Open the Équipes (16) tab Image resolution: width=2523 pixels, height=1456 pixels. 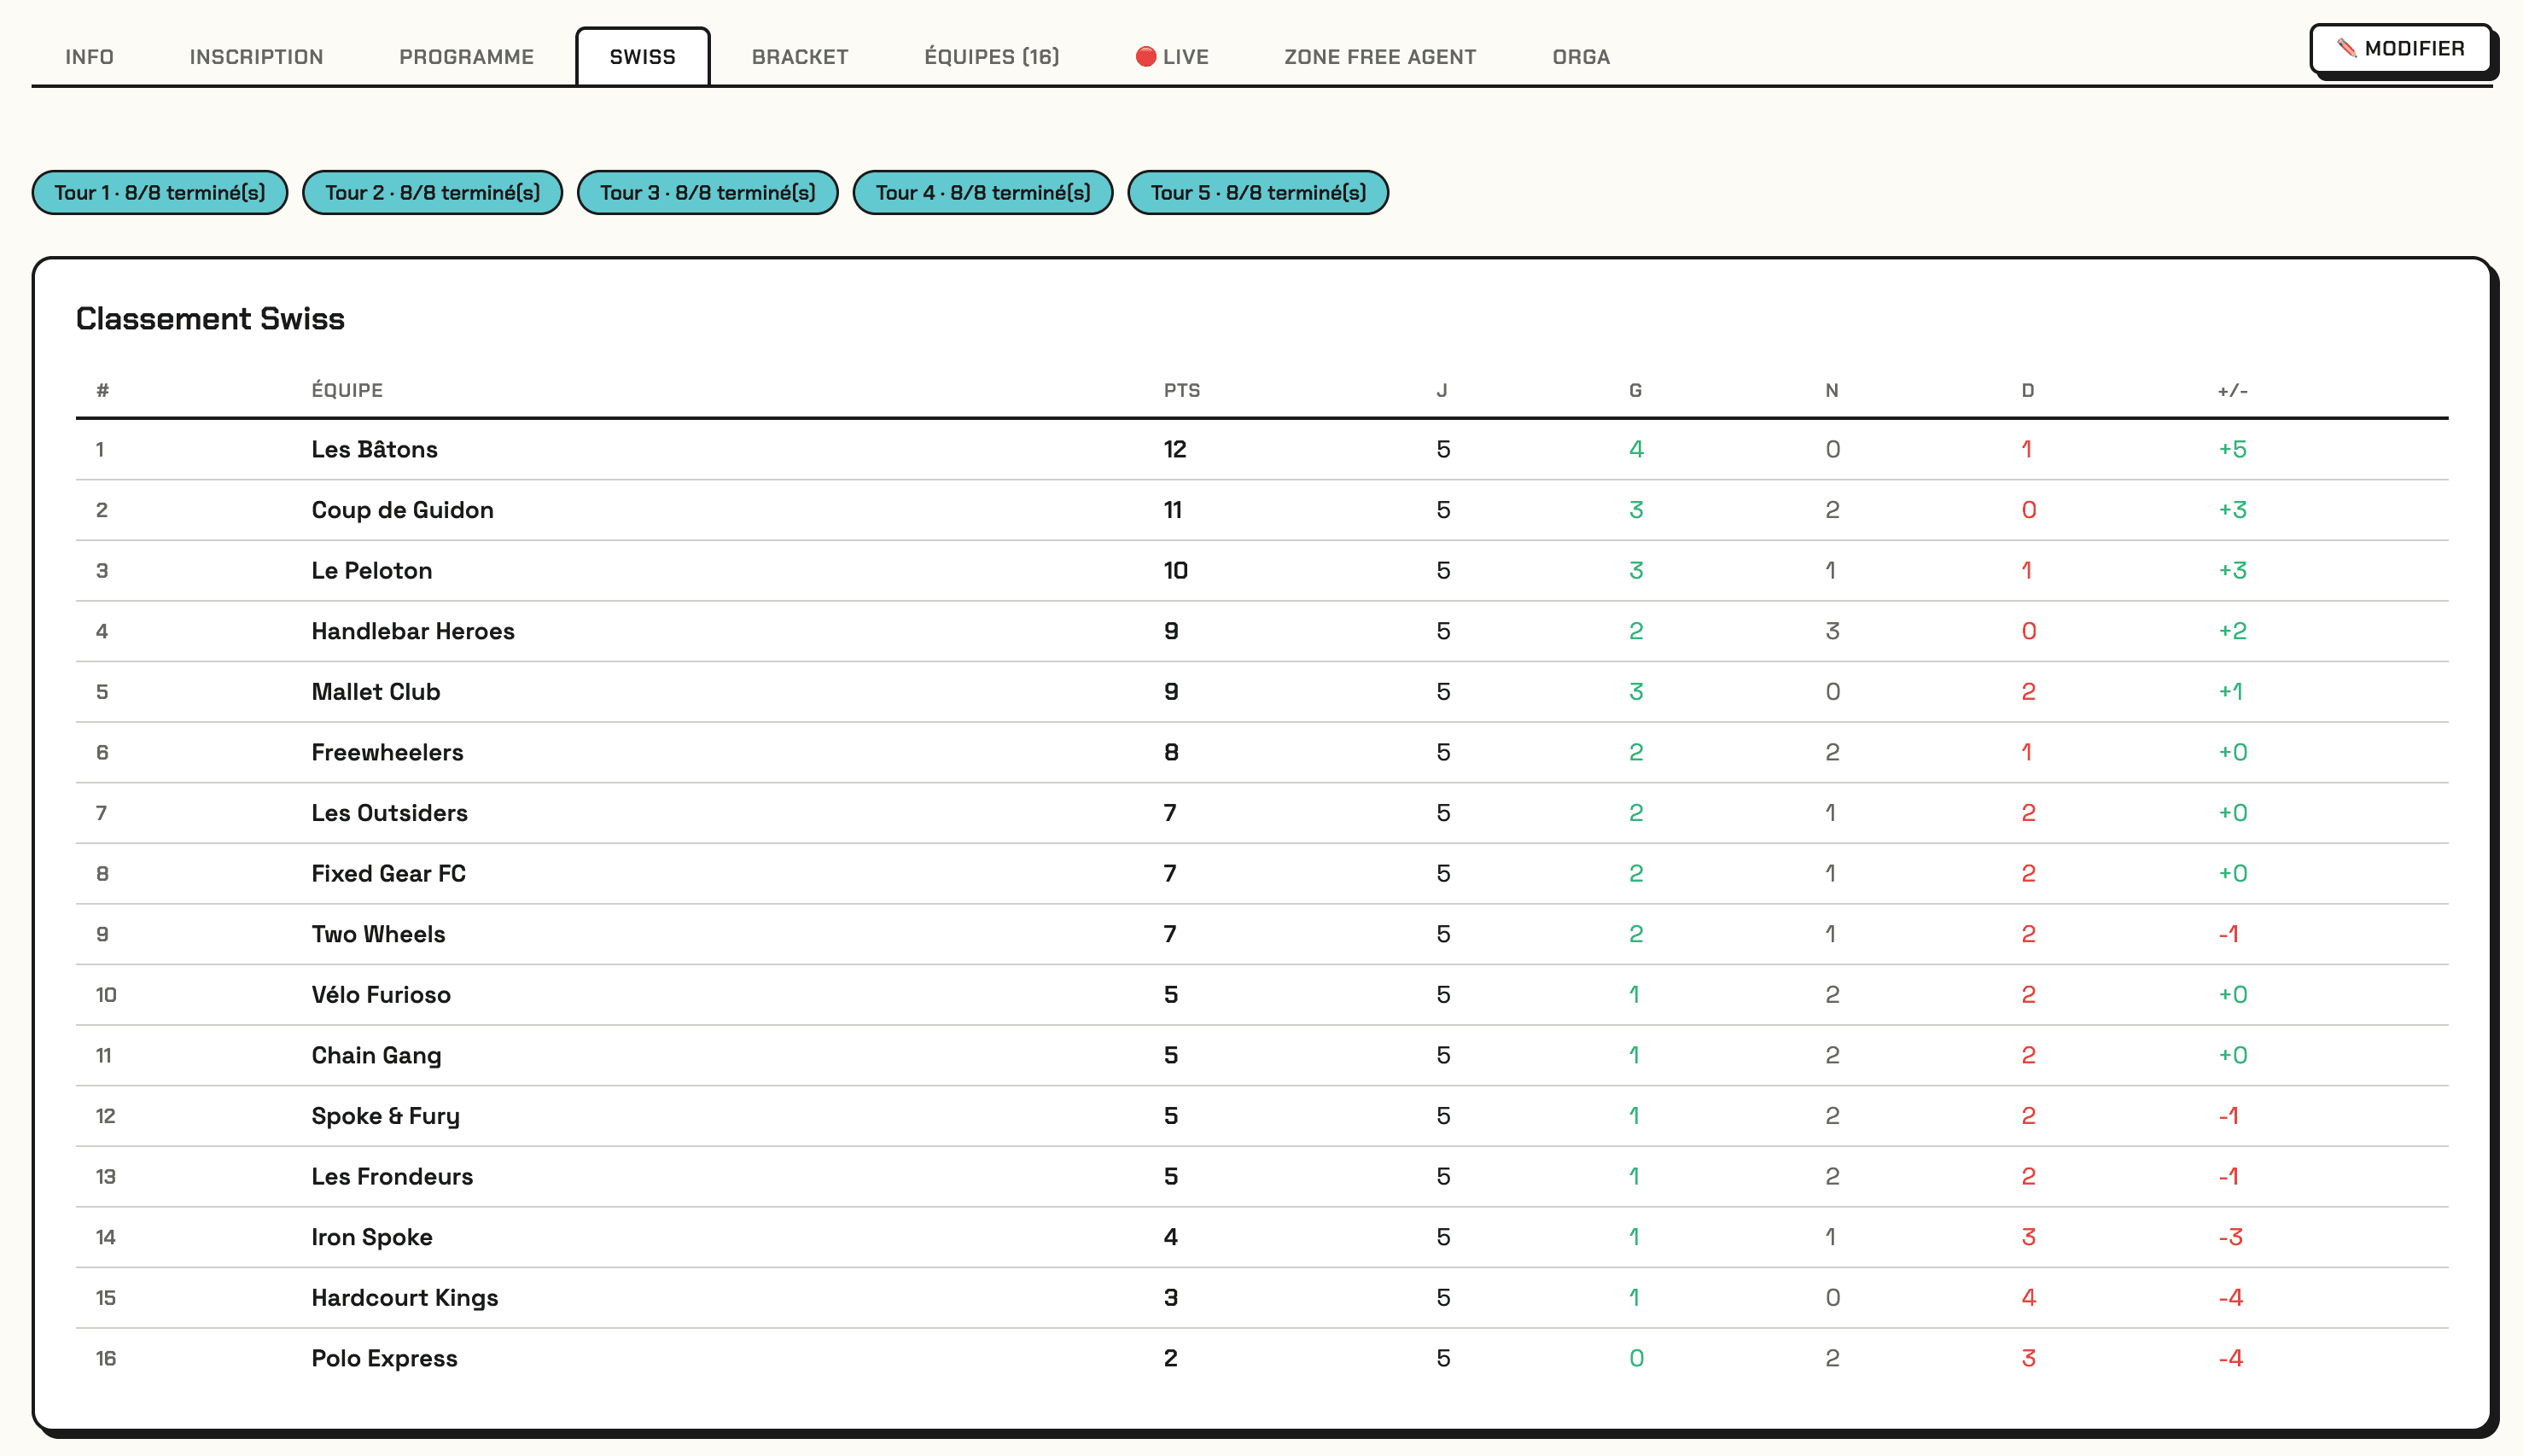[x=991, y=57]
